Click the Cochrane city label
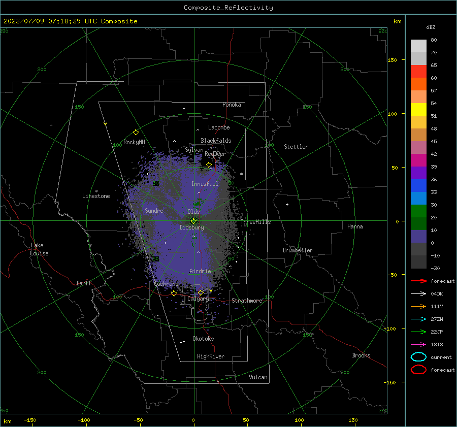The width and height of the screenshot is (457, 427). tap(166, 284)
